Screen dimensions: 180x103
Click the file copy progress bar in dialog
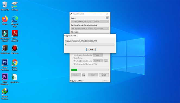point(90,44)
